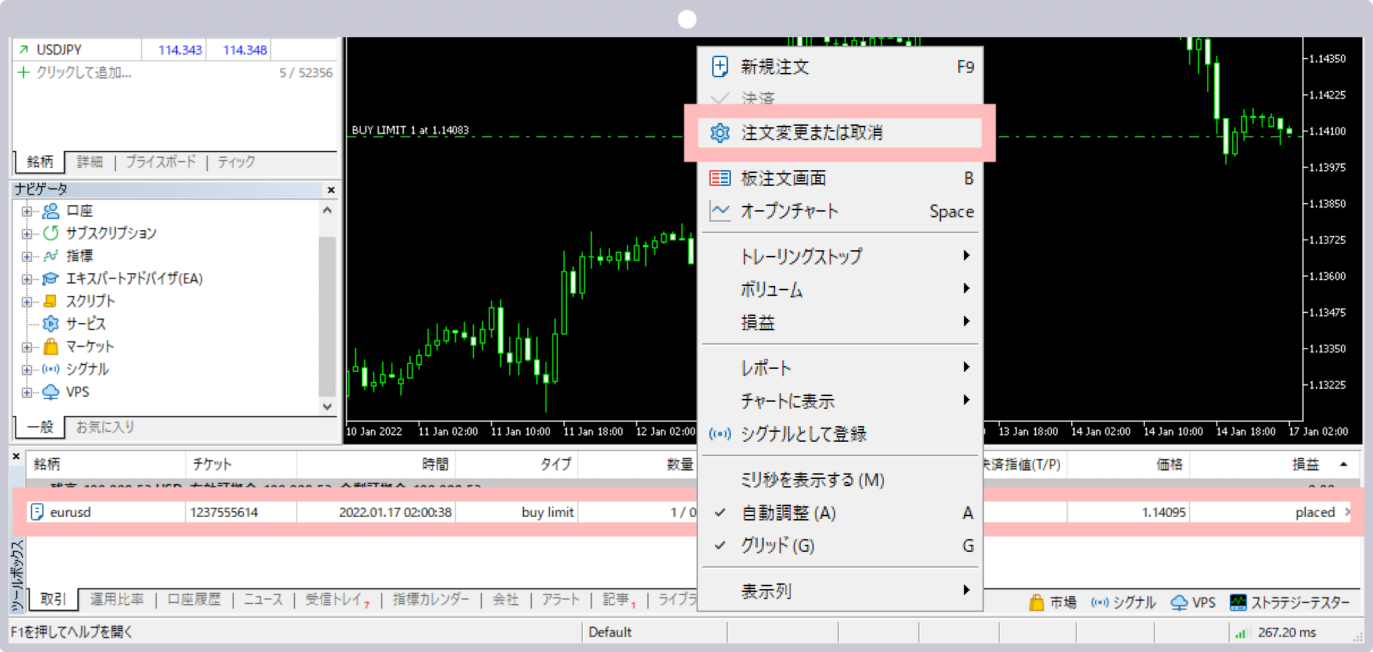Switch to the お気に入り tab in Navigator
This screenshot has width=1373, height=652.
(x=105, y=427)
